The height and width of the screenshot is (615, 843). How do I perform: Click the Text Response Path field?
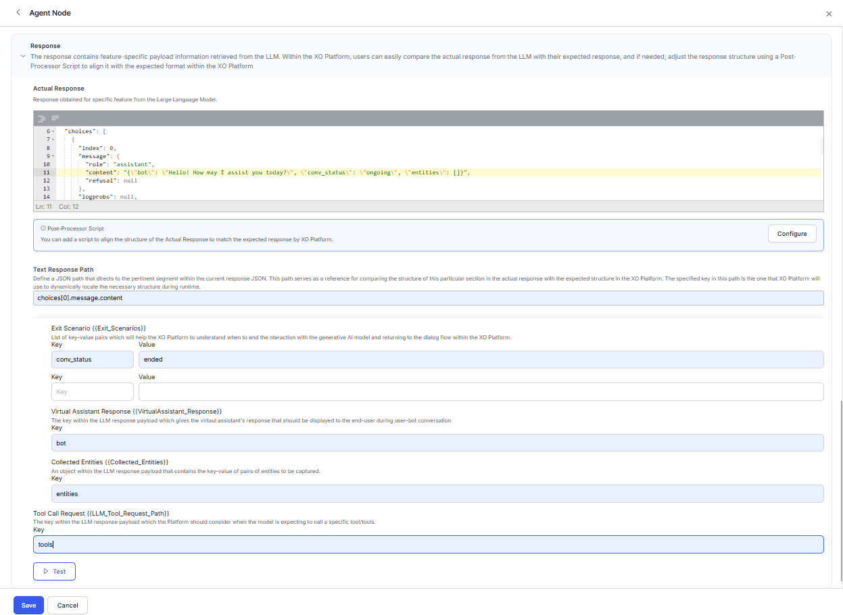pyautogui.click(x=428, y=298)
